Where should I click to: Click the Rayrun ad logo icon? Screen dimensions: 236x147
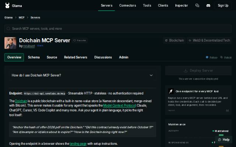pos(171,91)
